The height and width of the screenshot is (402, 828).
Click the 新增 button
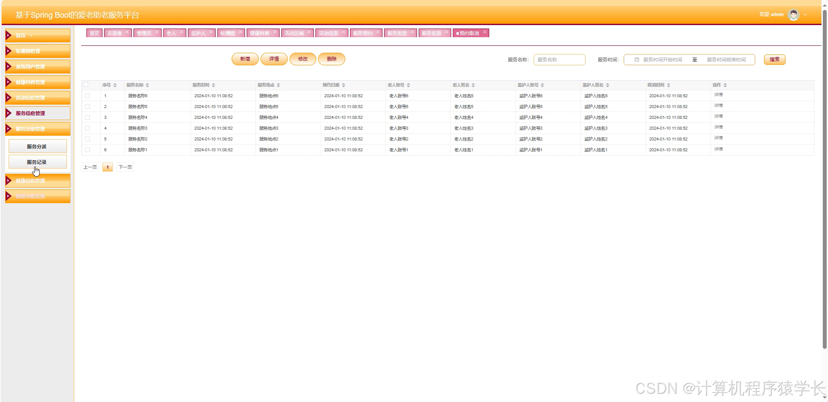(245, 59)
